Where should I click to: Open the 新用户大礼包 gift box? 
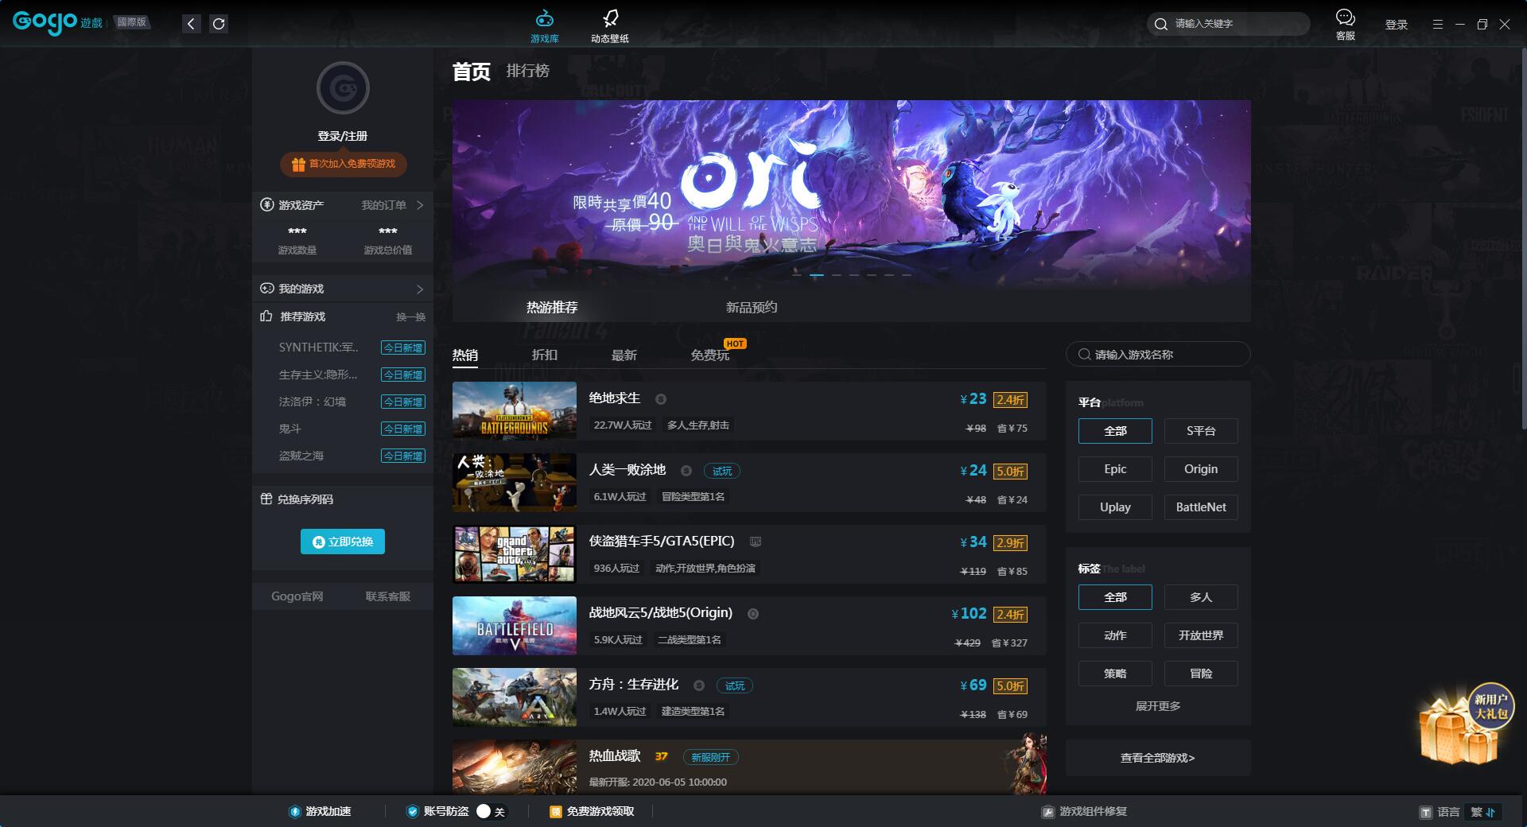[1466, 724]
